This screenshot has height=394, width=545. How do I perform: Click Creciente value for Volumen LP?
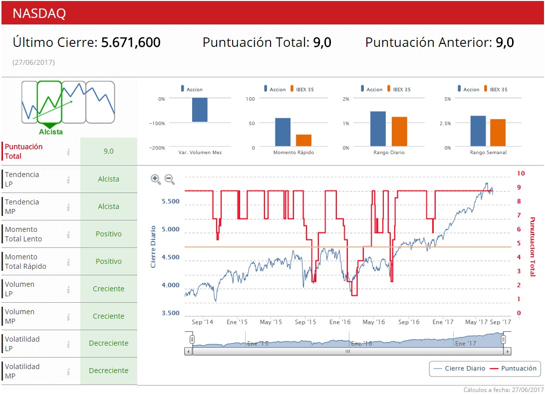108,289
